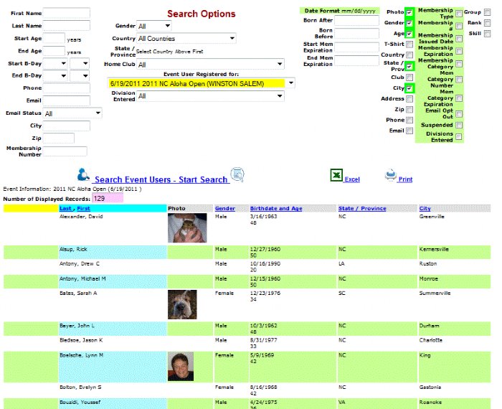Screen dimensions: 502x409
Task: Enable the Club column checkbox
Action: [409, 77]
